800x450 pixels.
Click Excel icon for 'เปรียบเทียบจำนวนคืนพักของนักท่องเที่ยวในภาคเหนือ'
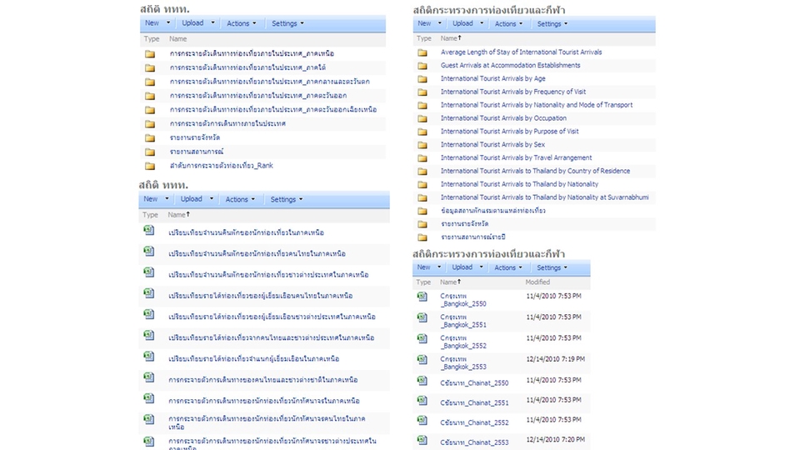click(149, 230)
